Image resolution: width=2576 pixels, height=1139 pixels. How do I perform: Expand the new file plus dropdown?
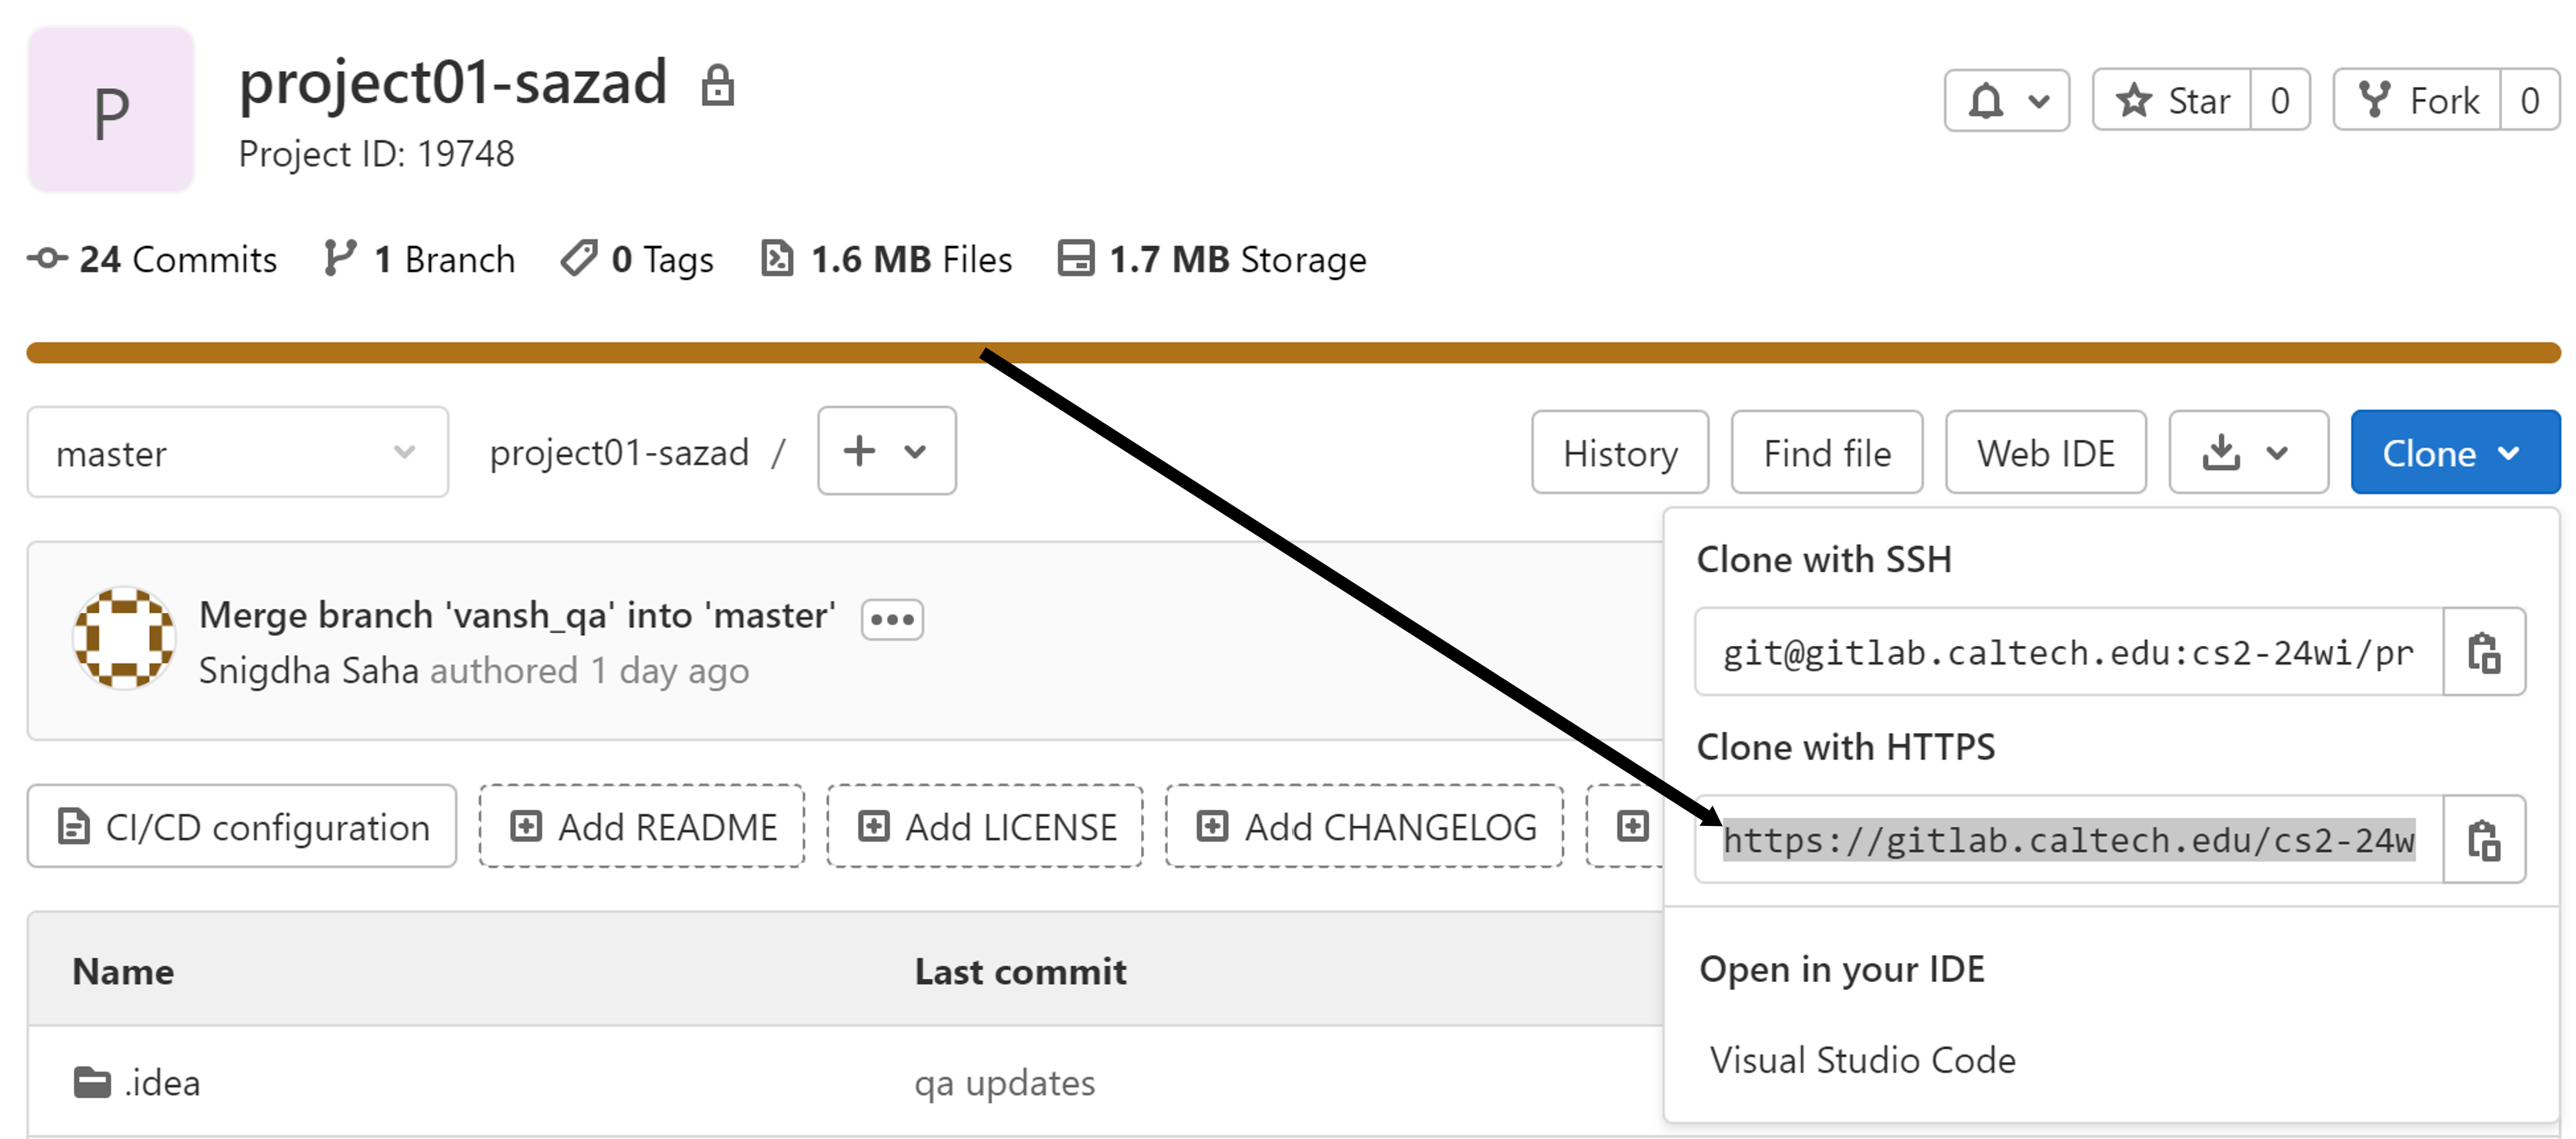[885, 451]
